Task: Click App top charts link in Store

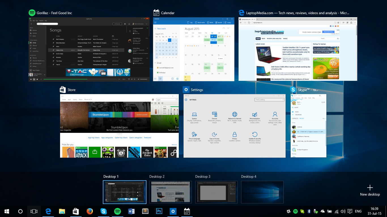Action: click(x=94, y=138)
